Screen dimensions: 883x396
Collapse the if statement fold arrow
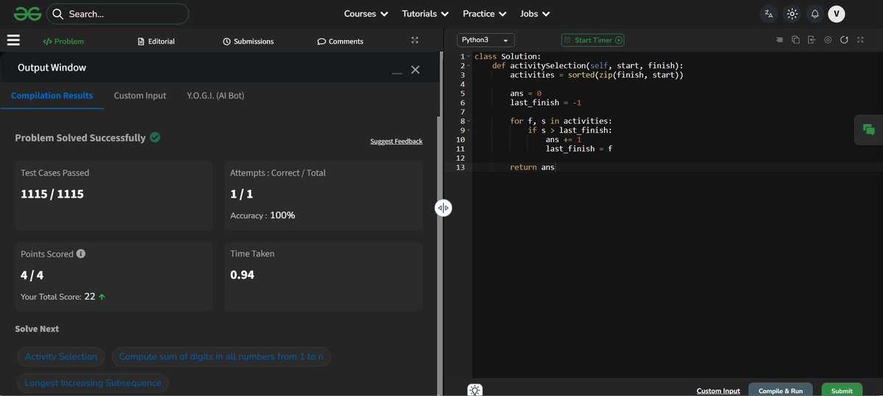coord(468,131)
